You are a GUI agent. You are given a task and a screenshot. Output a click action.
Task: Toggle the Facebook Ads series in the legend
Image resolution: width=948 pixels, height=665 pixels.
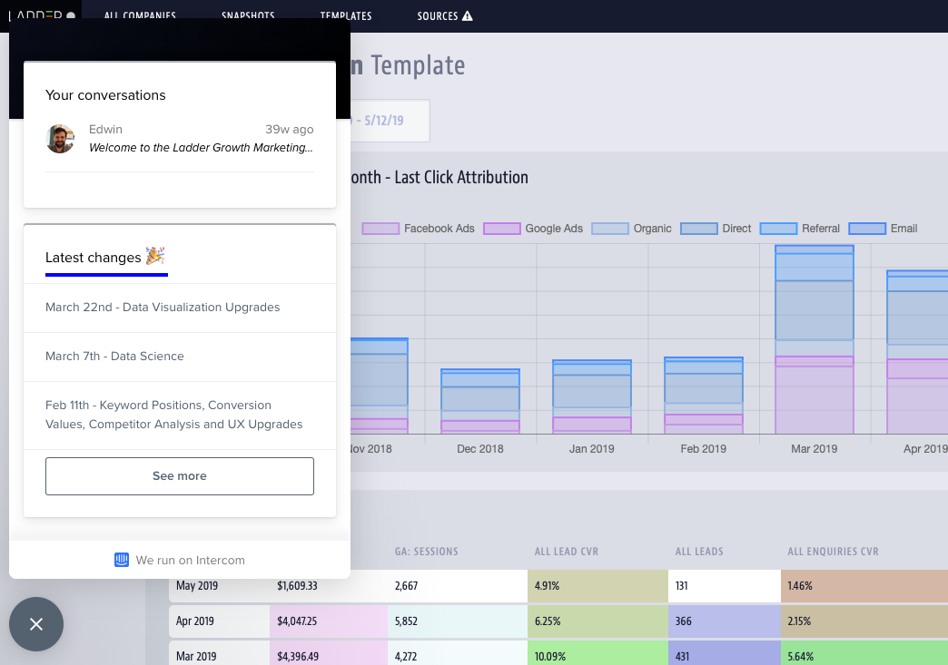coord(418,229)
